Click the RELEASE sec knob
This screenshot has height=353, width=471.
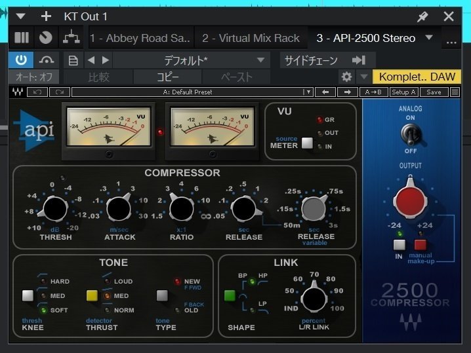click(244, 208)
